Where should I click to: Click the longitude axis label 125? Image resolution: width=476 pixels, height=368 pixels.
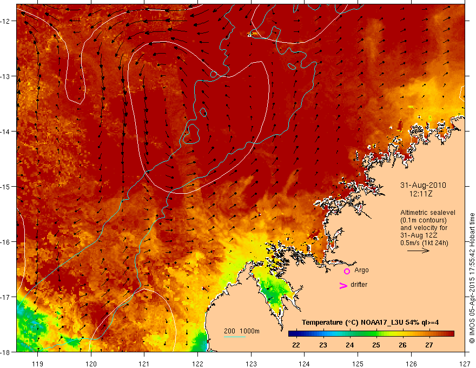click(358, 364)
